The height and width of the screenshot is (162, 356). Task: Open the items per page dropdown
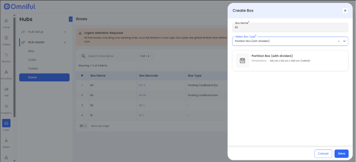click(x=83, y=126)
